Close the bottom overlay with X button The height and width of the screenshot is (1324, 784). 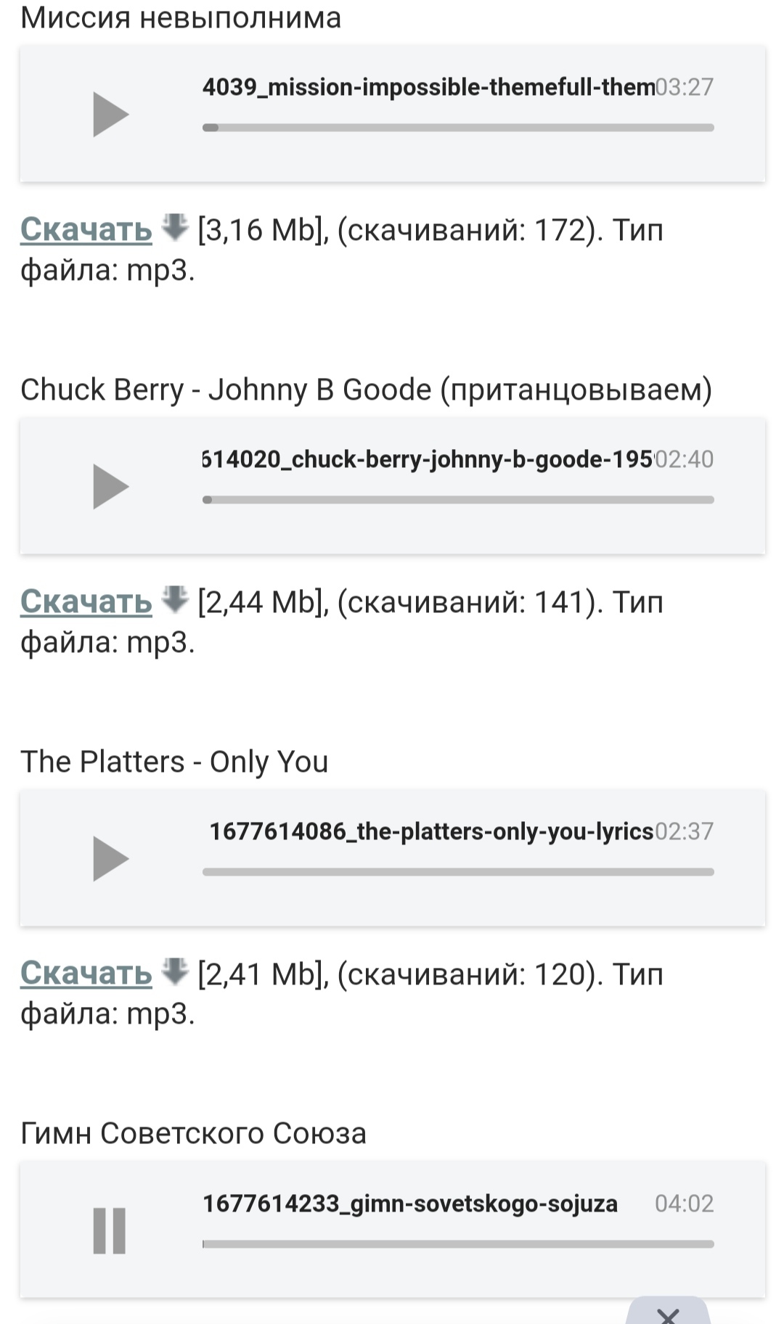pyautogui.click(x=667, y=1315)
